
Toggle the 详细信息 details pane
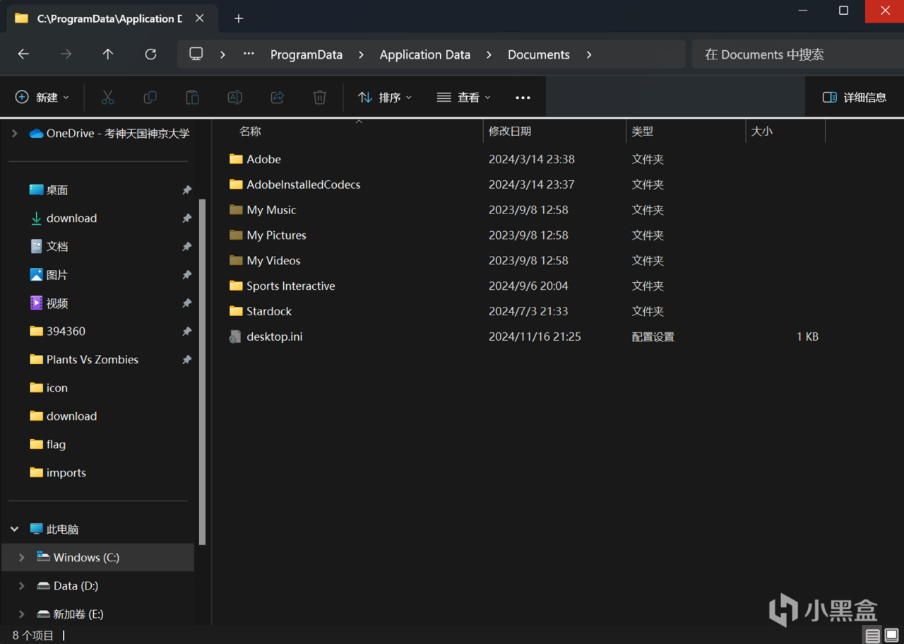tap(855, 98)
